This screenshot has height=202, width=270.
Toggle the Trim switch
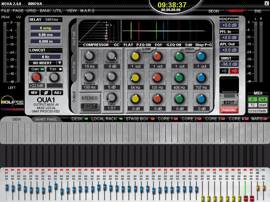(60, 69)
